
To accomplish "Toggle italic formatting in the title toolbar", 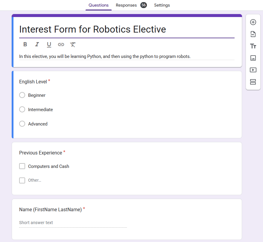I will (x=37, y=45).
